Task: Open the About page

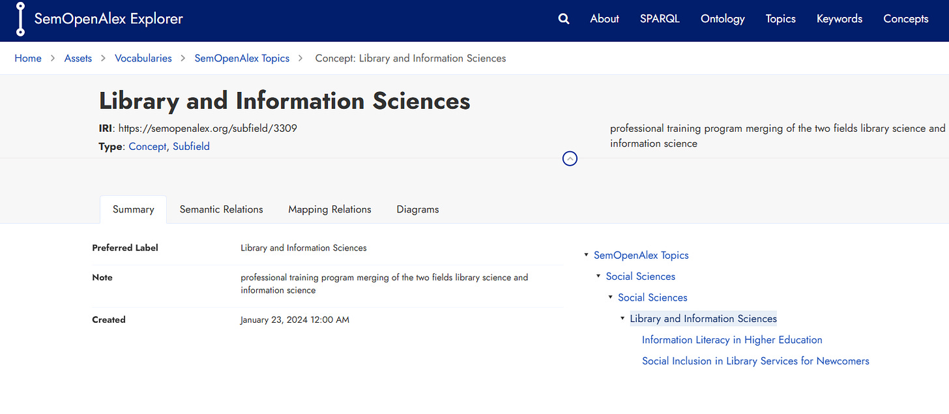Action: tap(604, 19)
